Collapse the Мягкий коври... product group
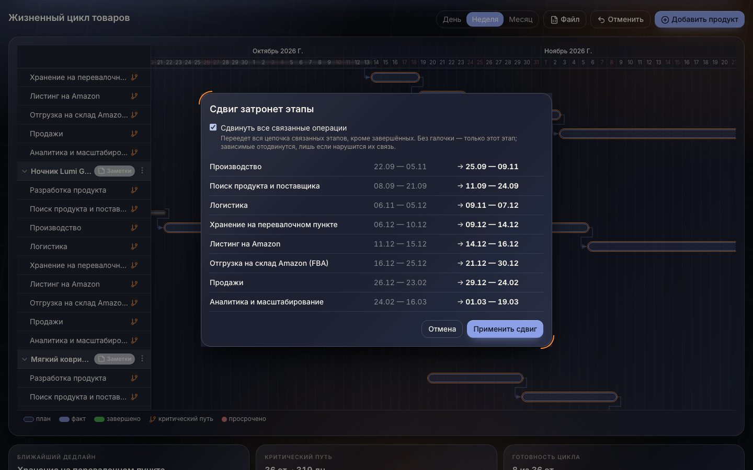This screenshot has height=470, width=753. pos(24,359)
